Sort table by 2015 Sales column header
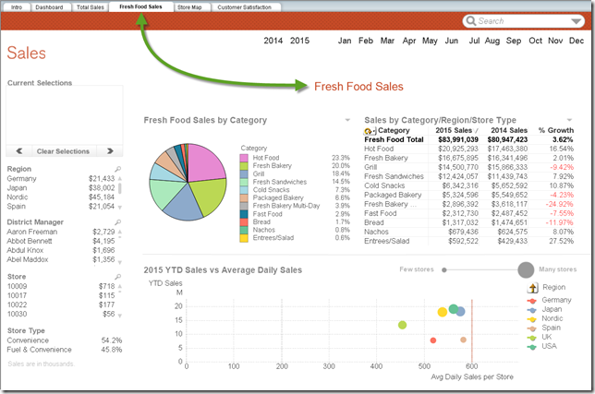 [x=454, y=131]
